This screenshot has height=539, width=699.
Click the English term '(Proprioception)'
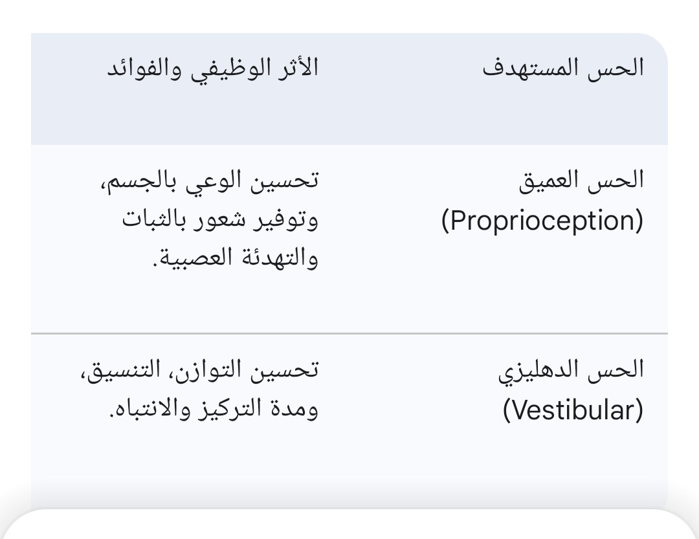click(x=542, y=221)
